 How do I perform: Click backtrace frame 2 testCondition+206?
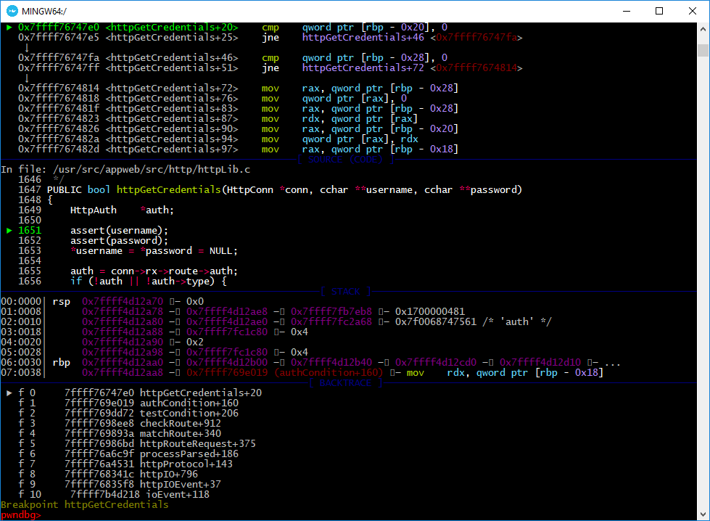point(128,413)
